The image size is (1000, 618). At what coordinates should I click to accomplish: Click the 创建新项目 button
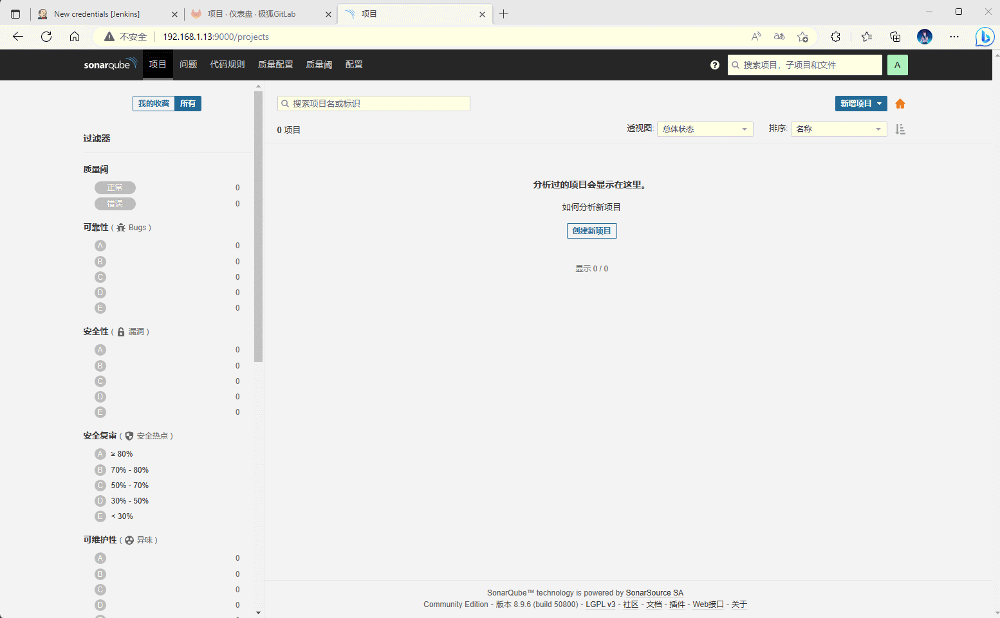pos(592,231)
